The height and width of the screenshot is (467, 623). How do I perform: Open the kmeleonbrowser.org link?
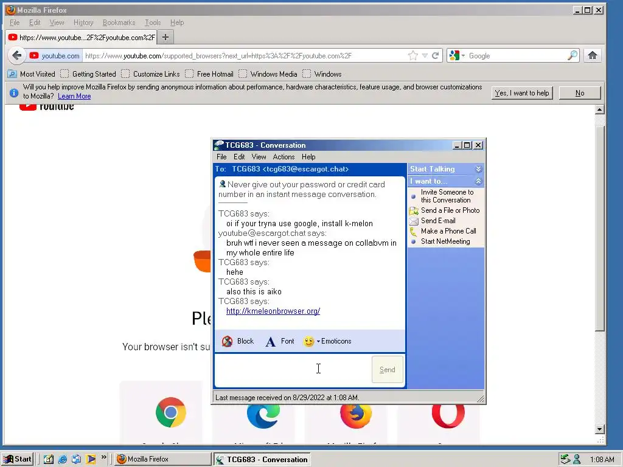tap(273, 311)
